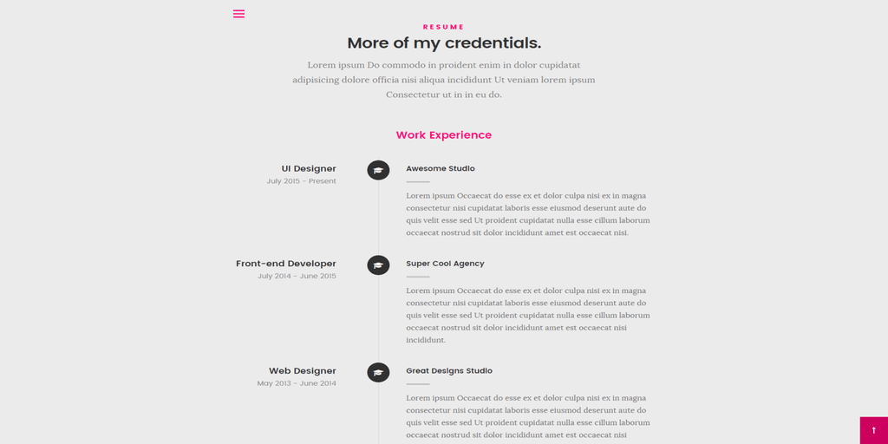888x444 pixels.
Task: Click the Front-end Developer job title
Action: click(286, 264)
